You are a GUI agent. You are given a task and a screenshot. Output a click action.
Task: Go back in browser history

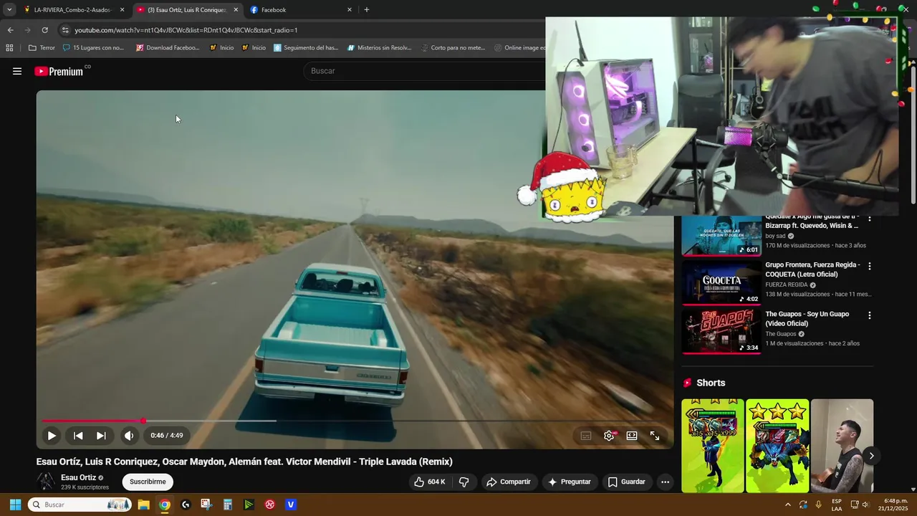click(10, 30)
